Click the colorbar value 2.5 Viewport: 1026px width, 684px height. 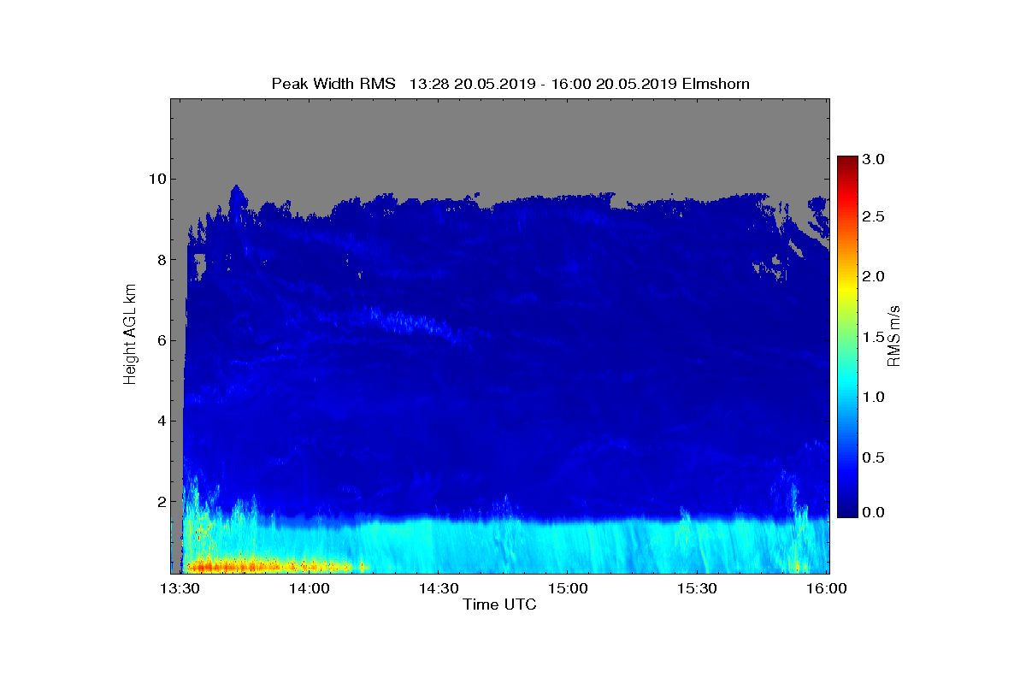tap(874, 217)
